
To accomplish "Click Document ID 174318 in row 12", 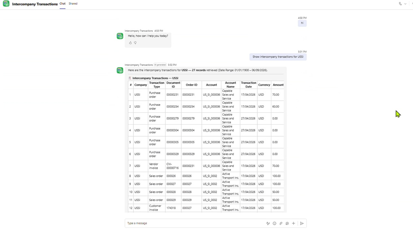I will pos(171,208).
